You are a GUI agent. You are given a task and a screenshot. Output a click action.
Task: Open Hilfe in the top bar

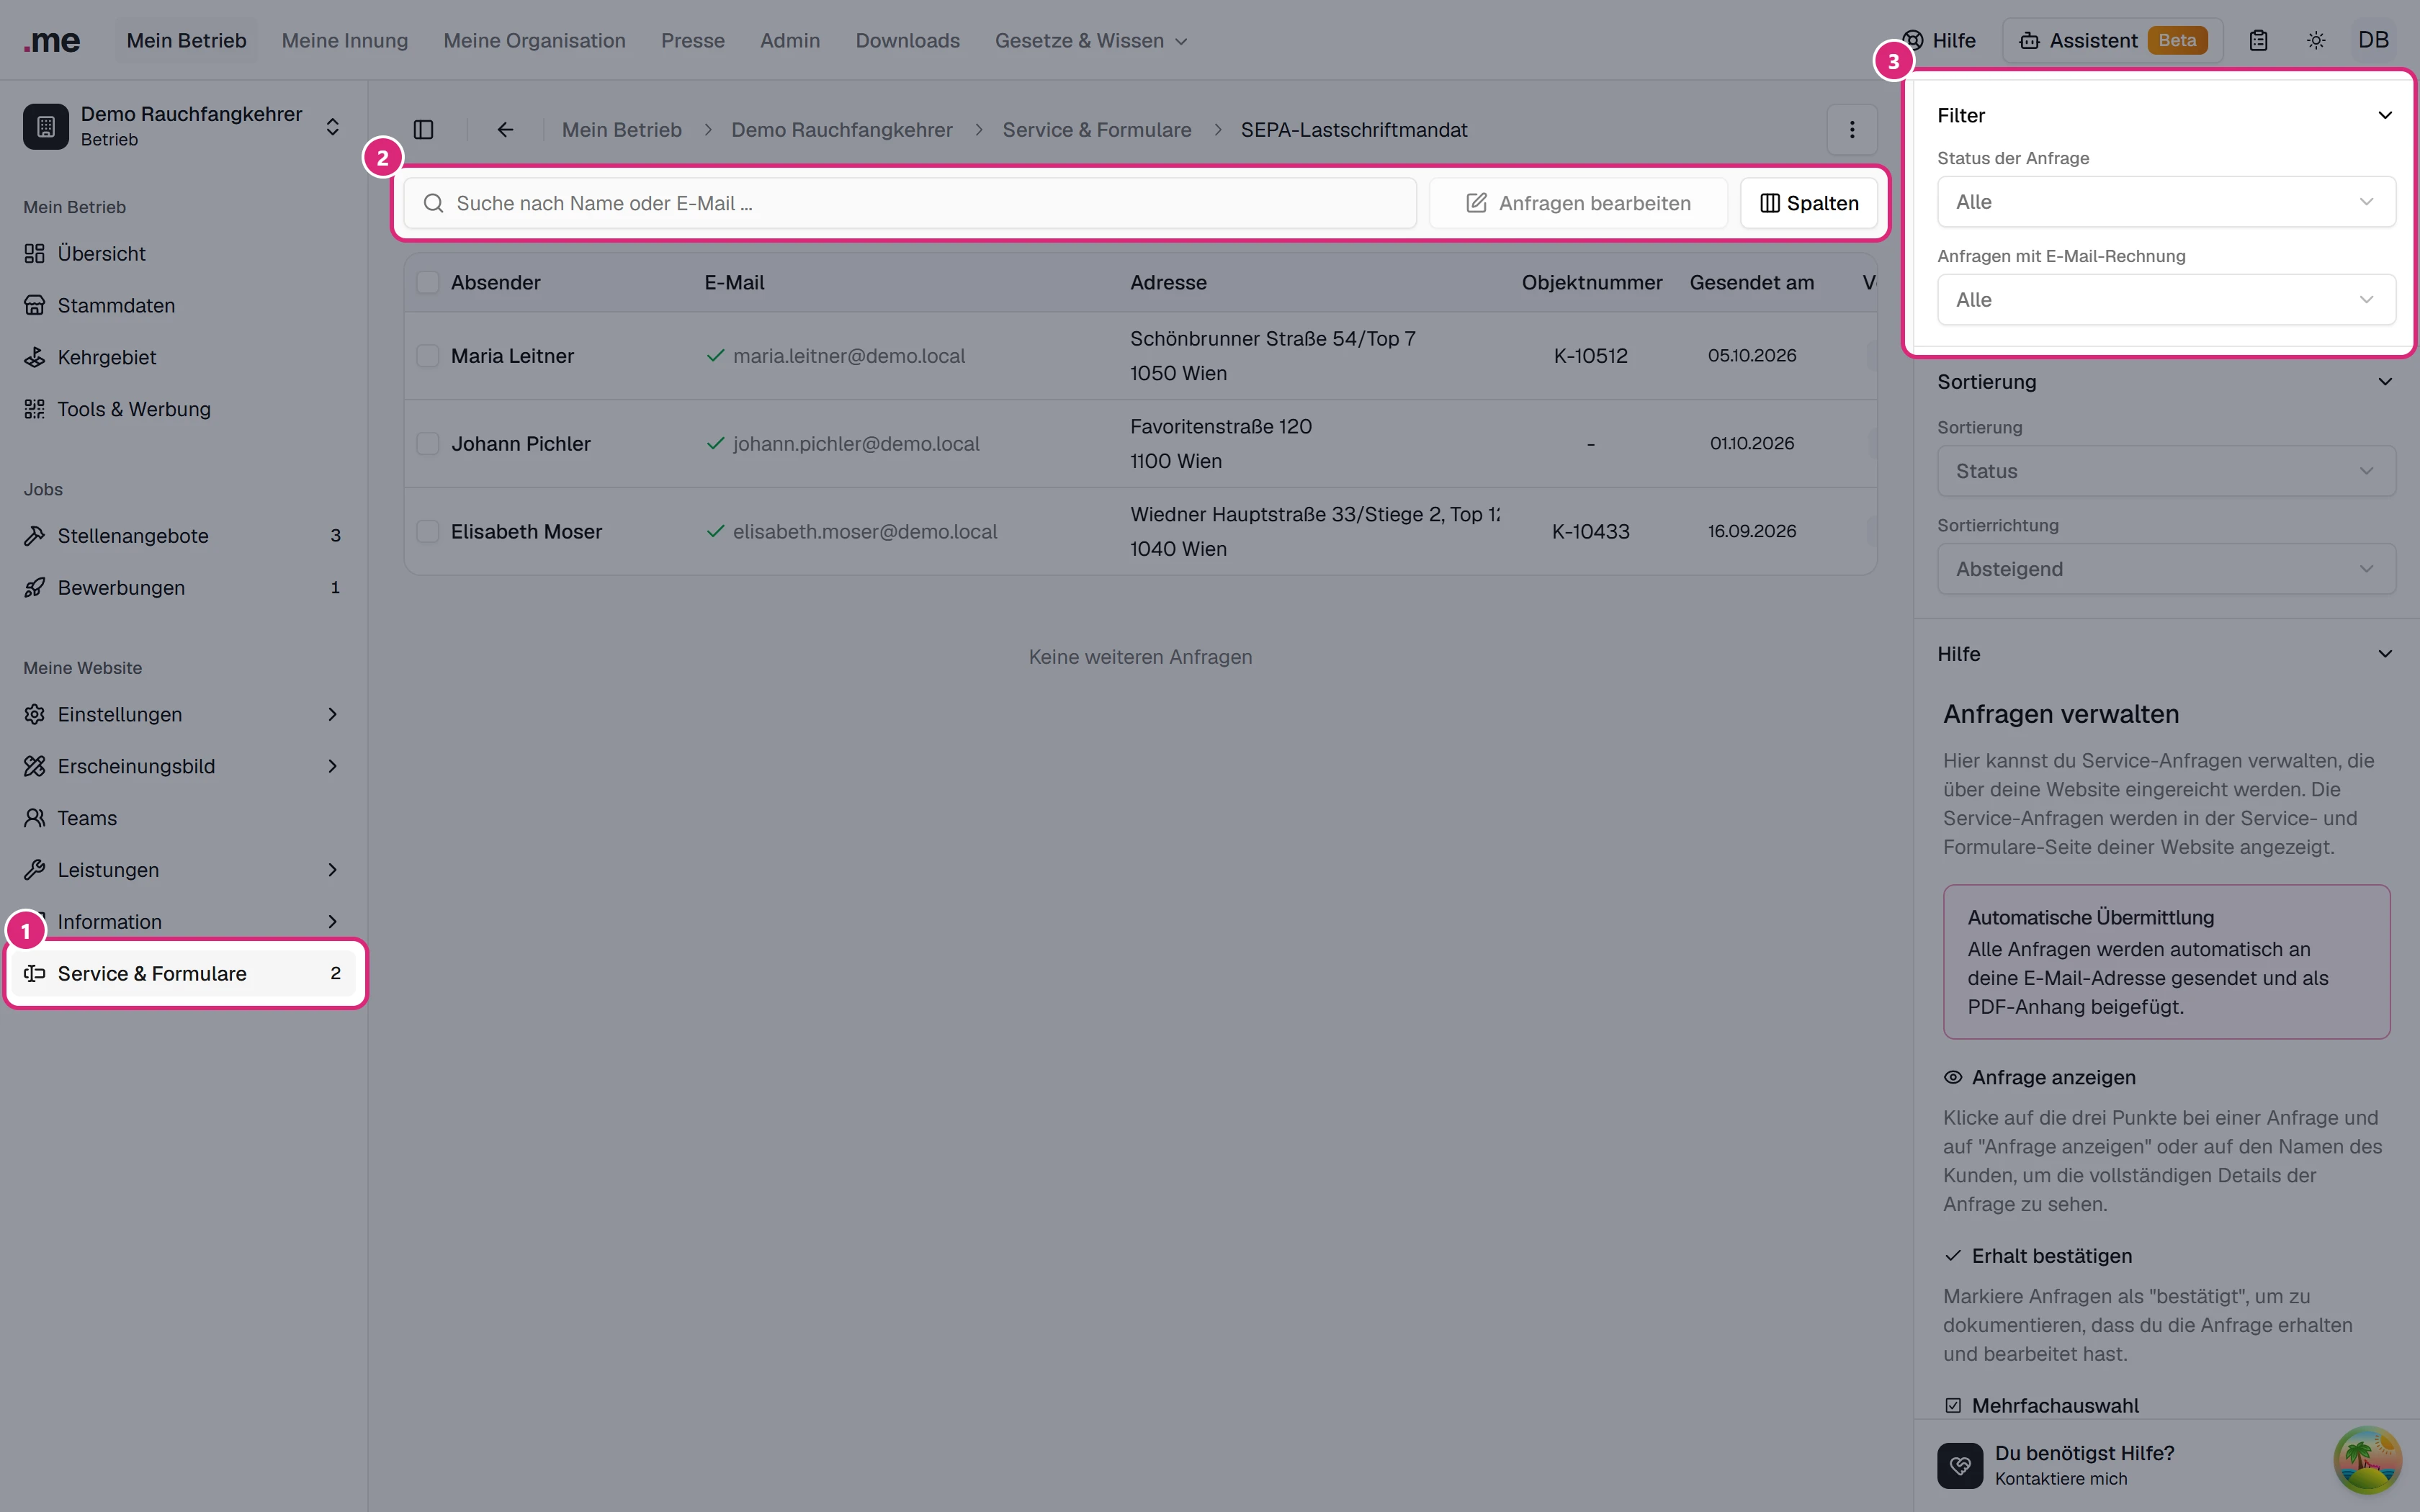pos(1939,41)
